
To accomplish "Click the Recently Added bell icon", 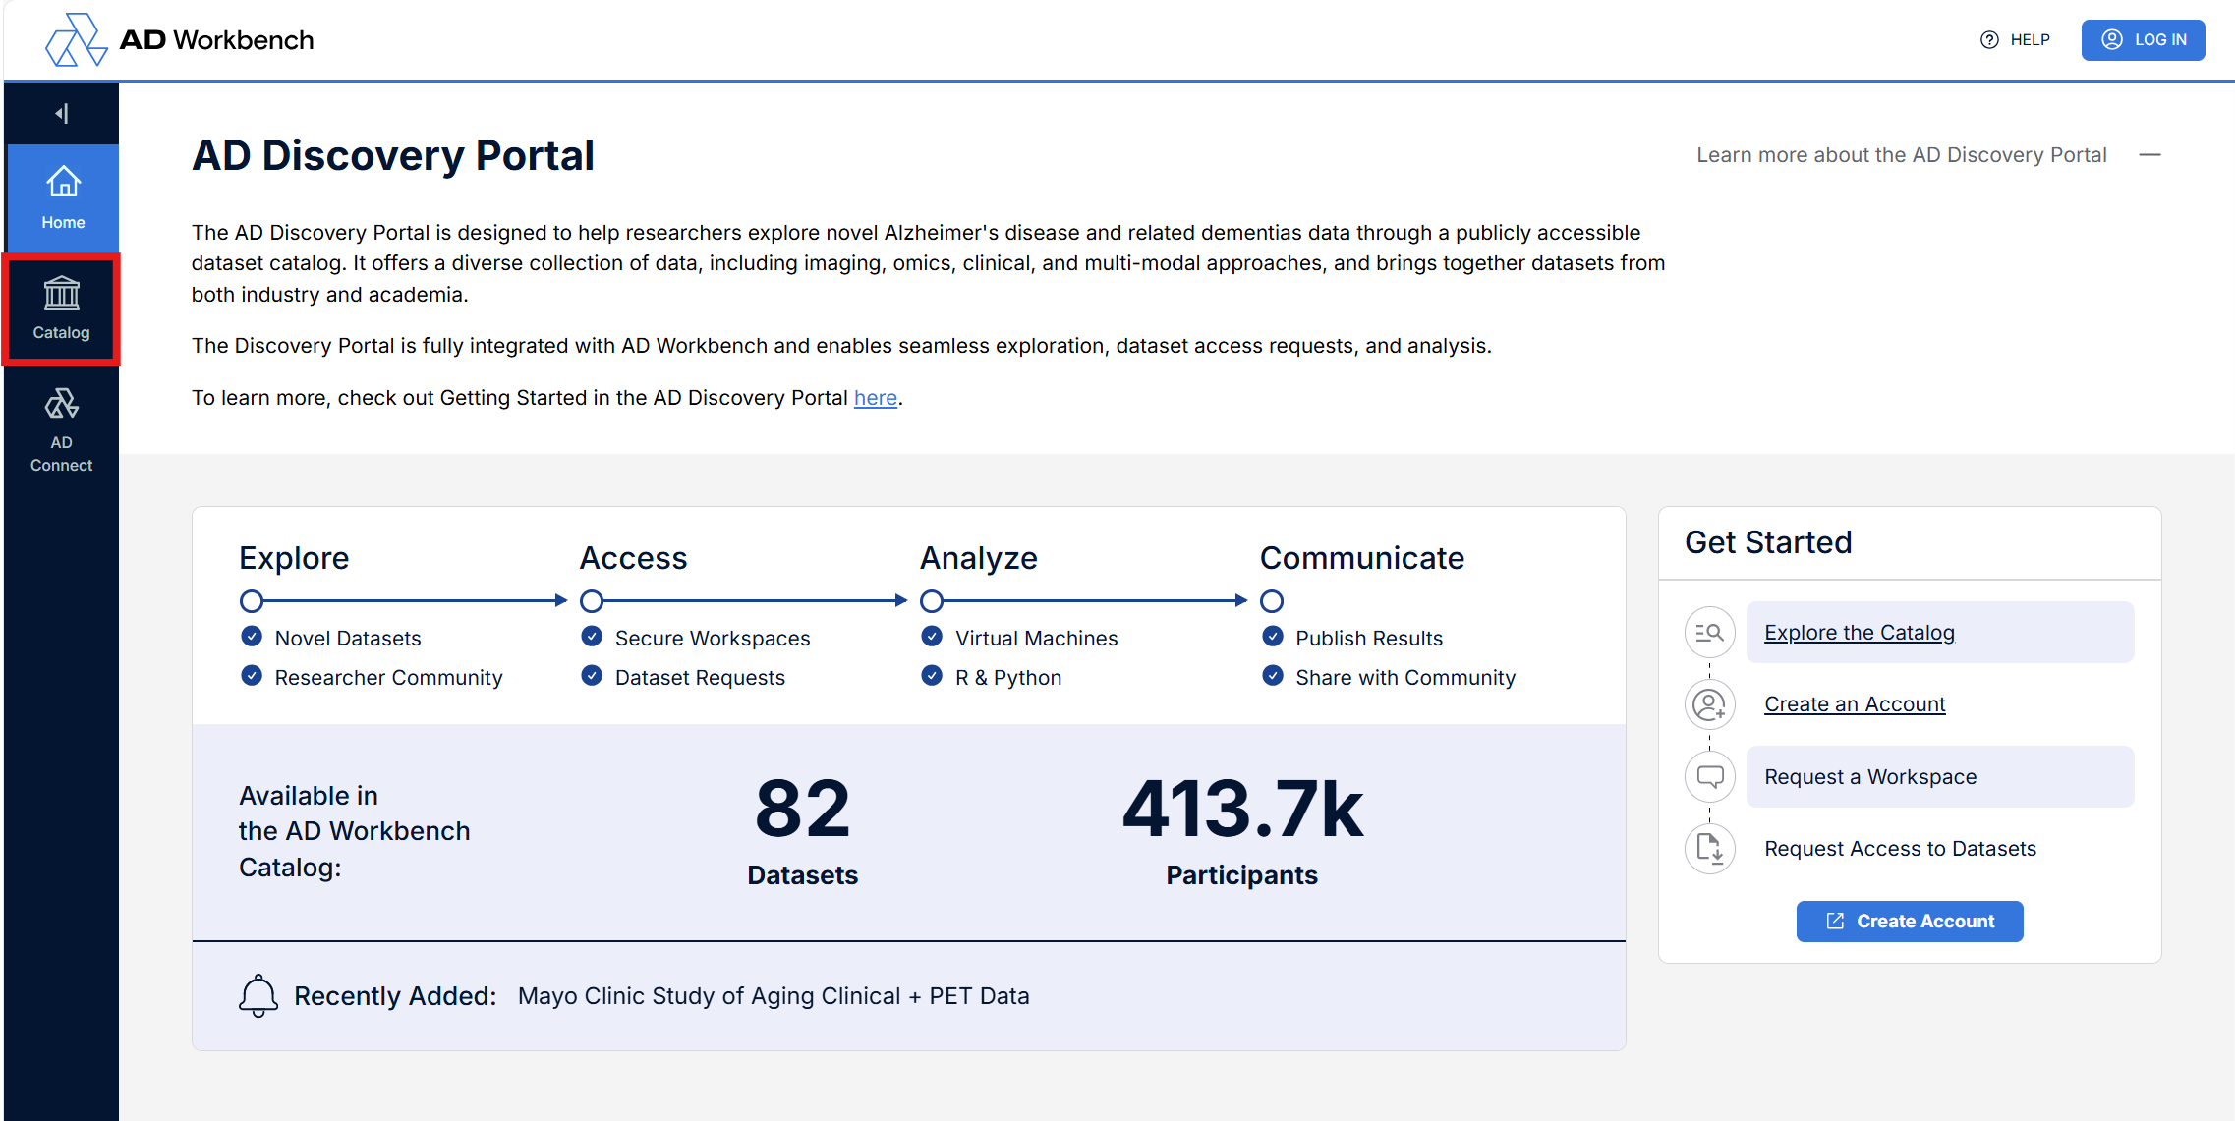I will [x=258, y=996].
